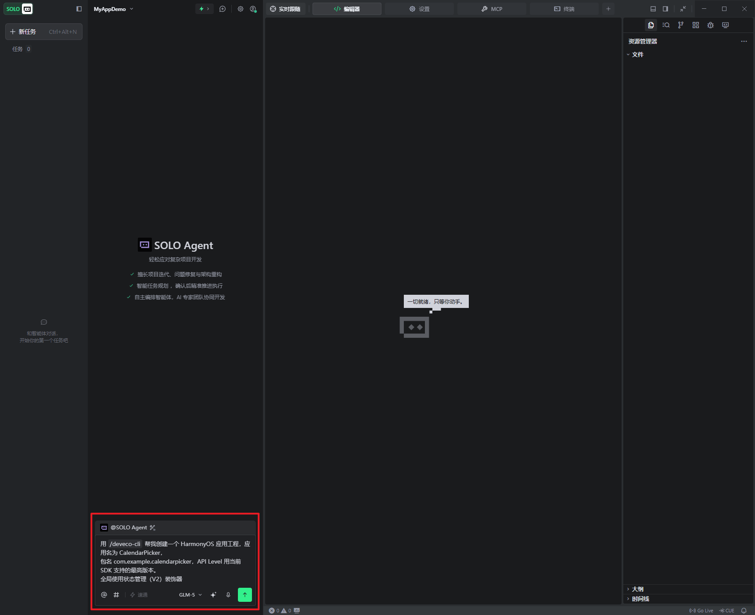Click the @SOLO Agent mention chip
The height and width of the screenshot is (615, 755).
coord(124,528)
